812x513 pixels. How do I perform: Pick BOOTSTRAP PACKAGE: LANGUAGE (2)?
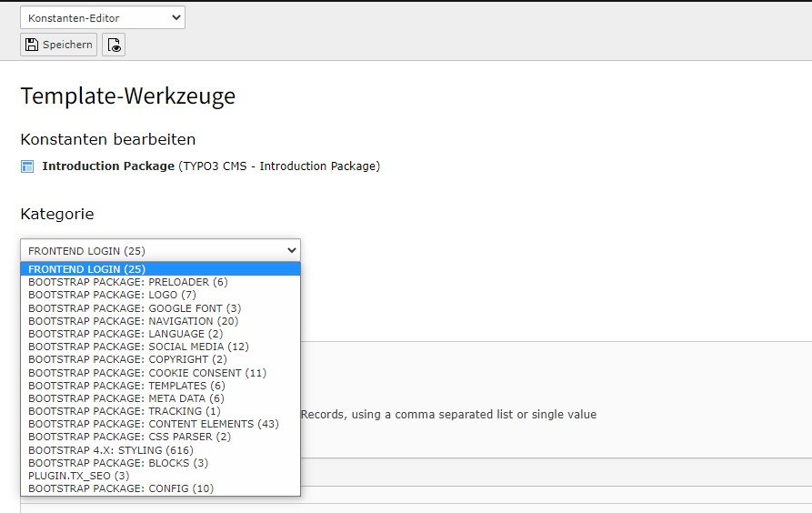161,334
